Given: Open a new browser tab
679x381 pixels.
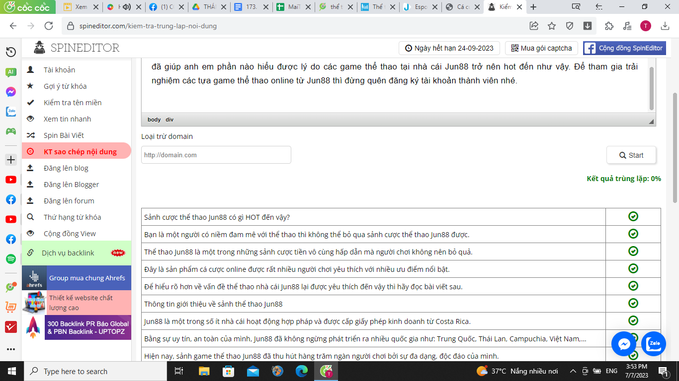Looking at the screenshot, I should pos(534,7).
